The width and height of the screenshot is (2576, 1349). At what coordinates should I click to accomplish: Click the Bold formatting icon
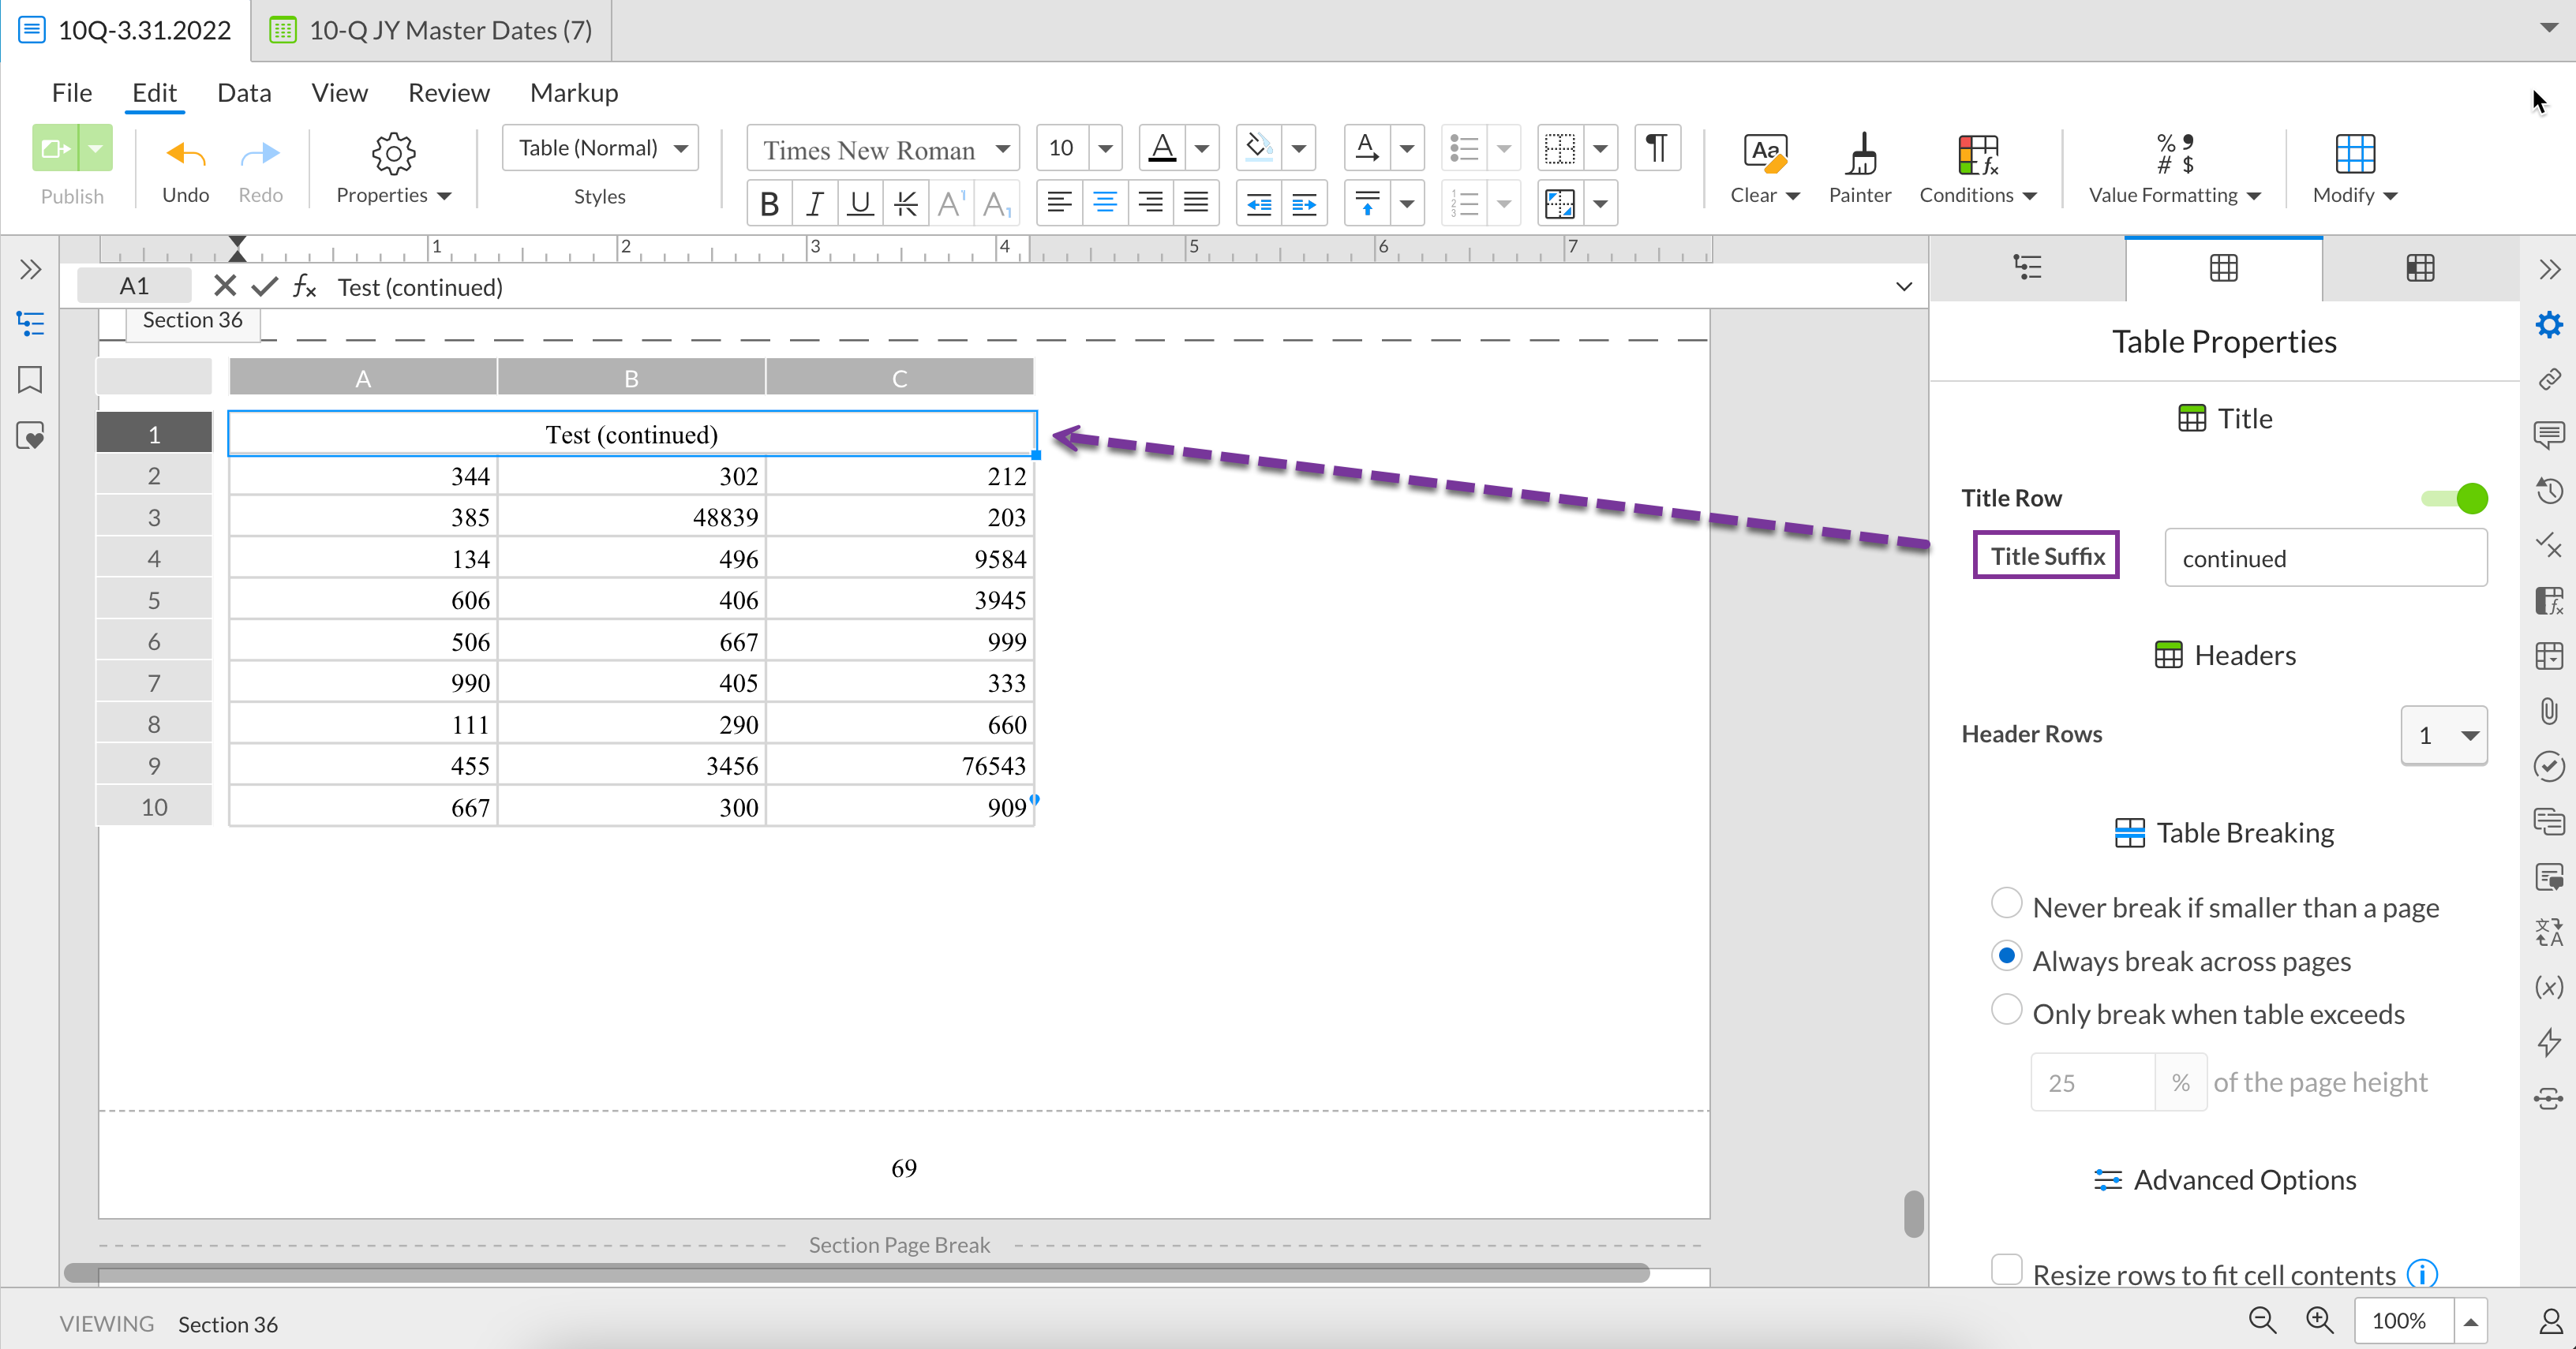click(x=769, y=204)
